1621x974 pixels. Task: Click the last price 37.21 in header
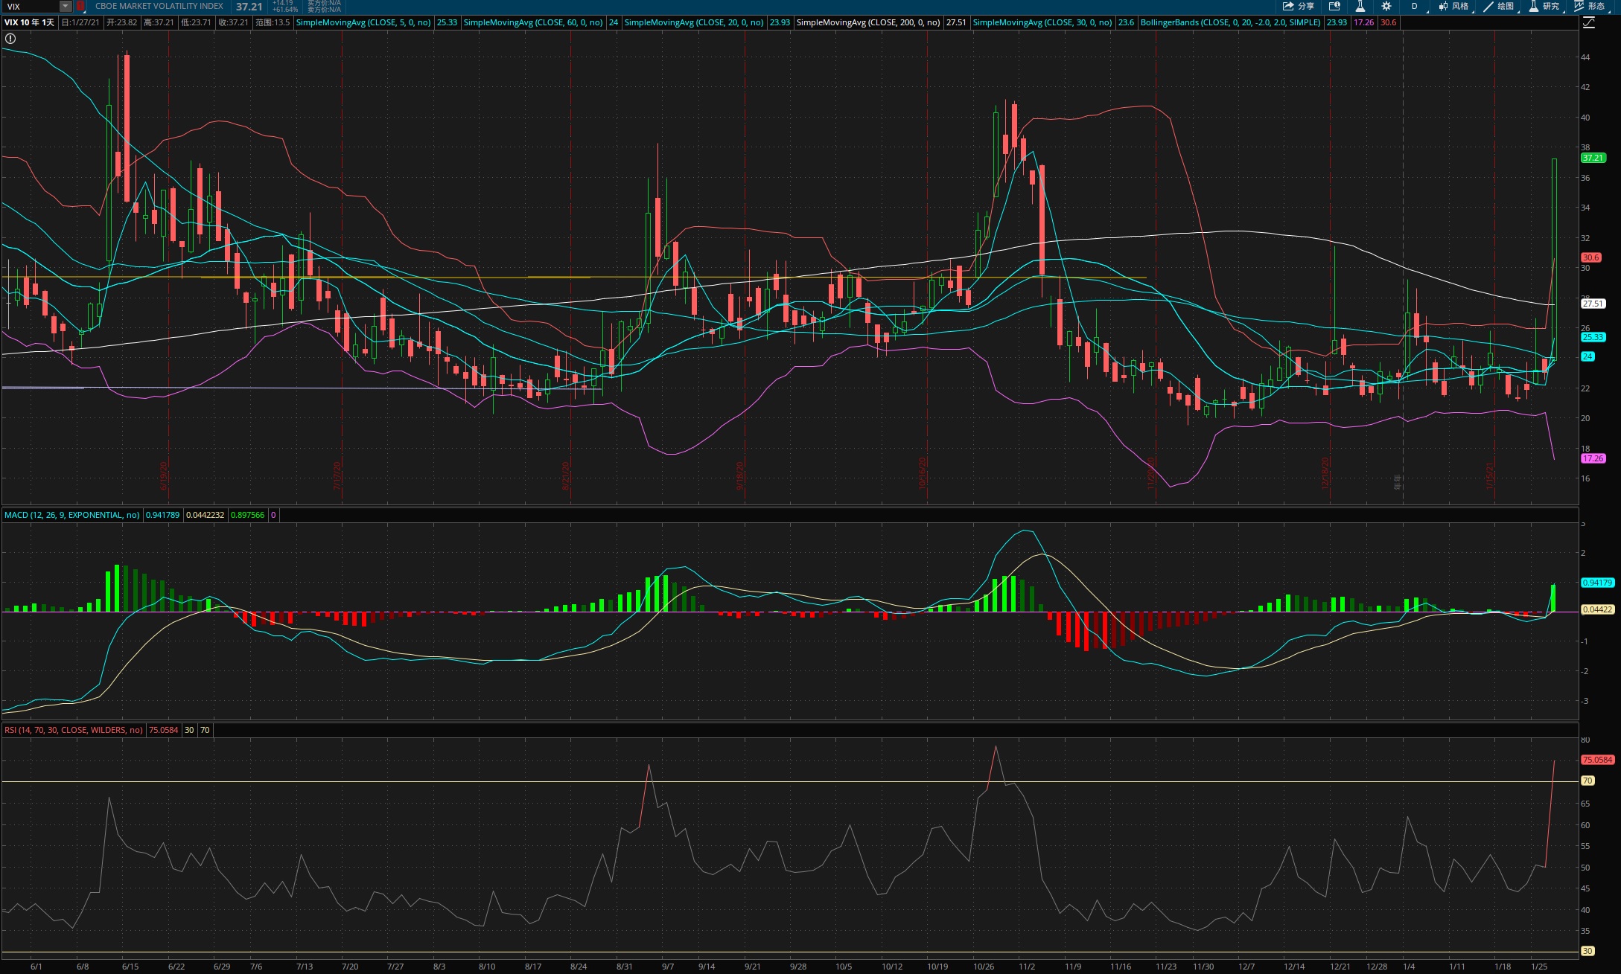coord(249,7)
